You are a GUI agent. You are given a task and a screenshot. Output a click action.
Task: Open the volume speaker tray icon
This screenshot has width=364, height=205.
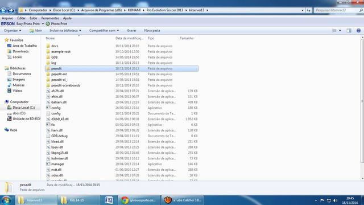[335, 200]
